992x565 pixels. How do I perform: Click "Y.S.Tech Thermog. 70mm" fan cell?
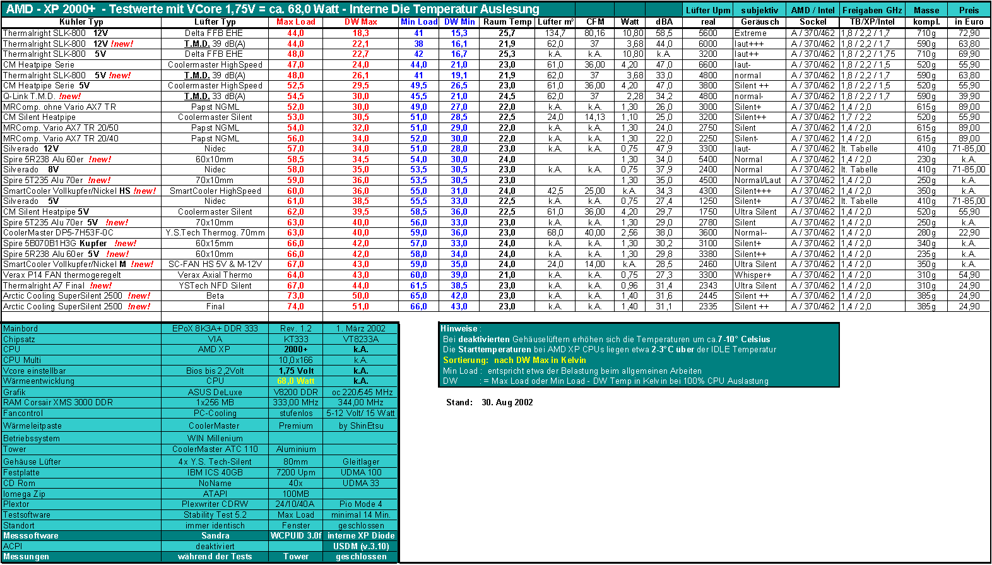[215, 232]
